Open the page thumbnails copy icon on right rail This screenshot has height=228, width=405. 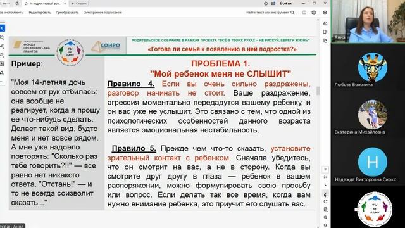click(x=325, y=41)
